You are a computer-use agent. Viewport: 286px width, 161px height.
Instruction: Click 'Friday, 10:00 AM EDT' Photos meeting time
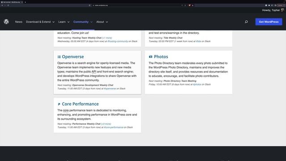pos(160,85)
